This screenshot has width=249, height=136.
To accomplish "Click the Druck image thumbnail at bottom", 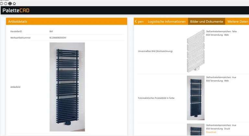I will 196,130.
